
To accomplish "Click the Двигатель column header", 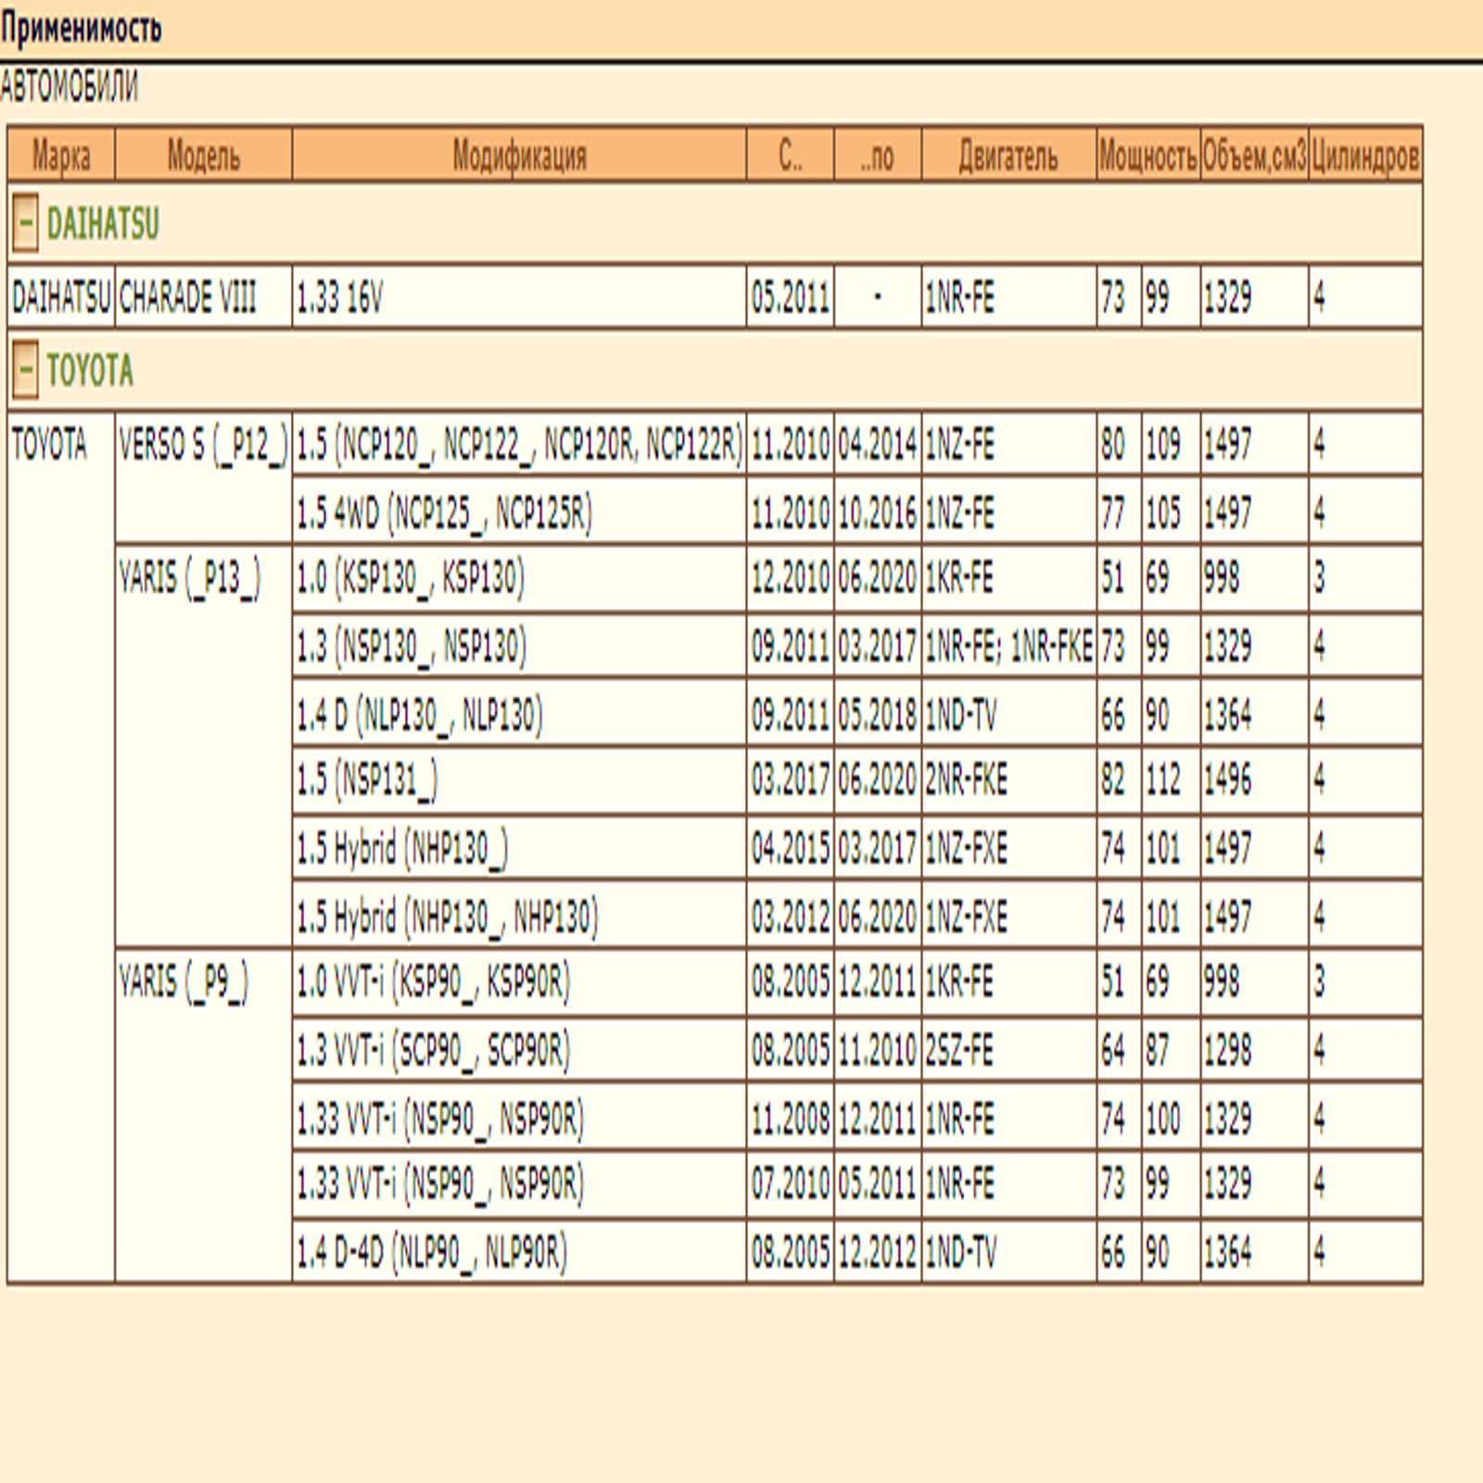I will click(x=1008, y=156).
